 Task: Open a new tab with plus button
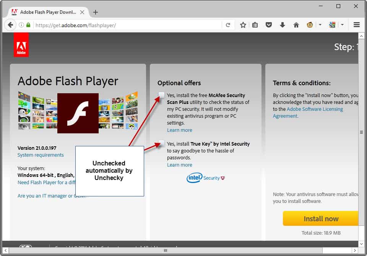96,12
